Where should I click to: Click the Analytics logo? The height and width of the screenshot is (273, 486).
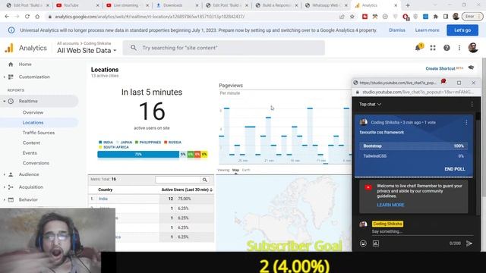[x=9, y=48]
